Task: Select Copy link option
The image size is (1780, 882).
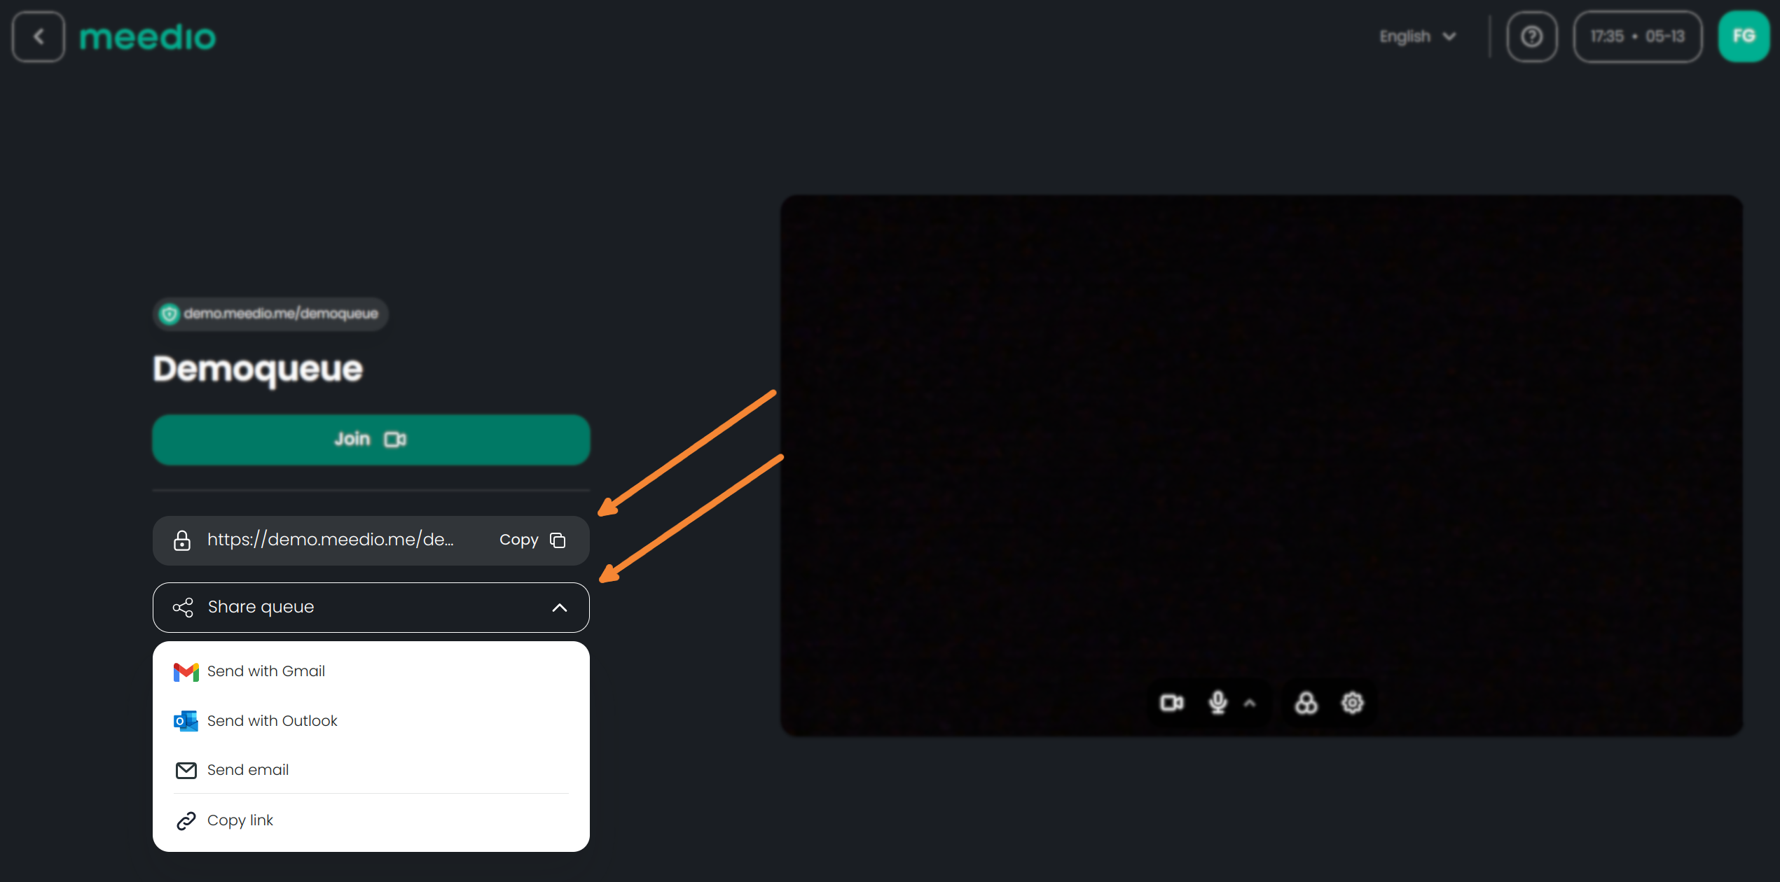Action: [371, 820]
